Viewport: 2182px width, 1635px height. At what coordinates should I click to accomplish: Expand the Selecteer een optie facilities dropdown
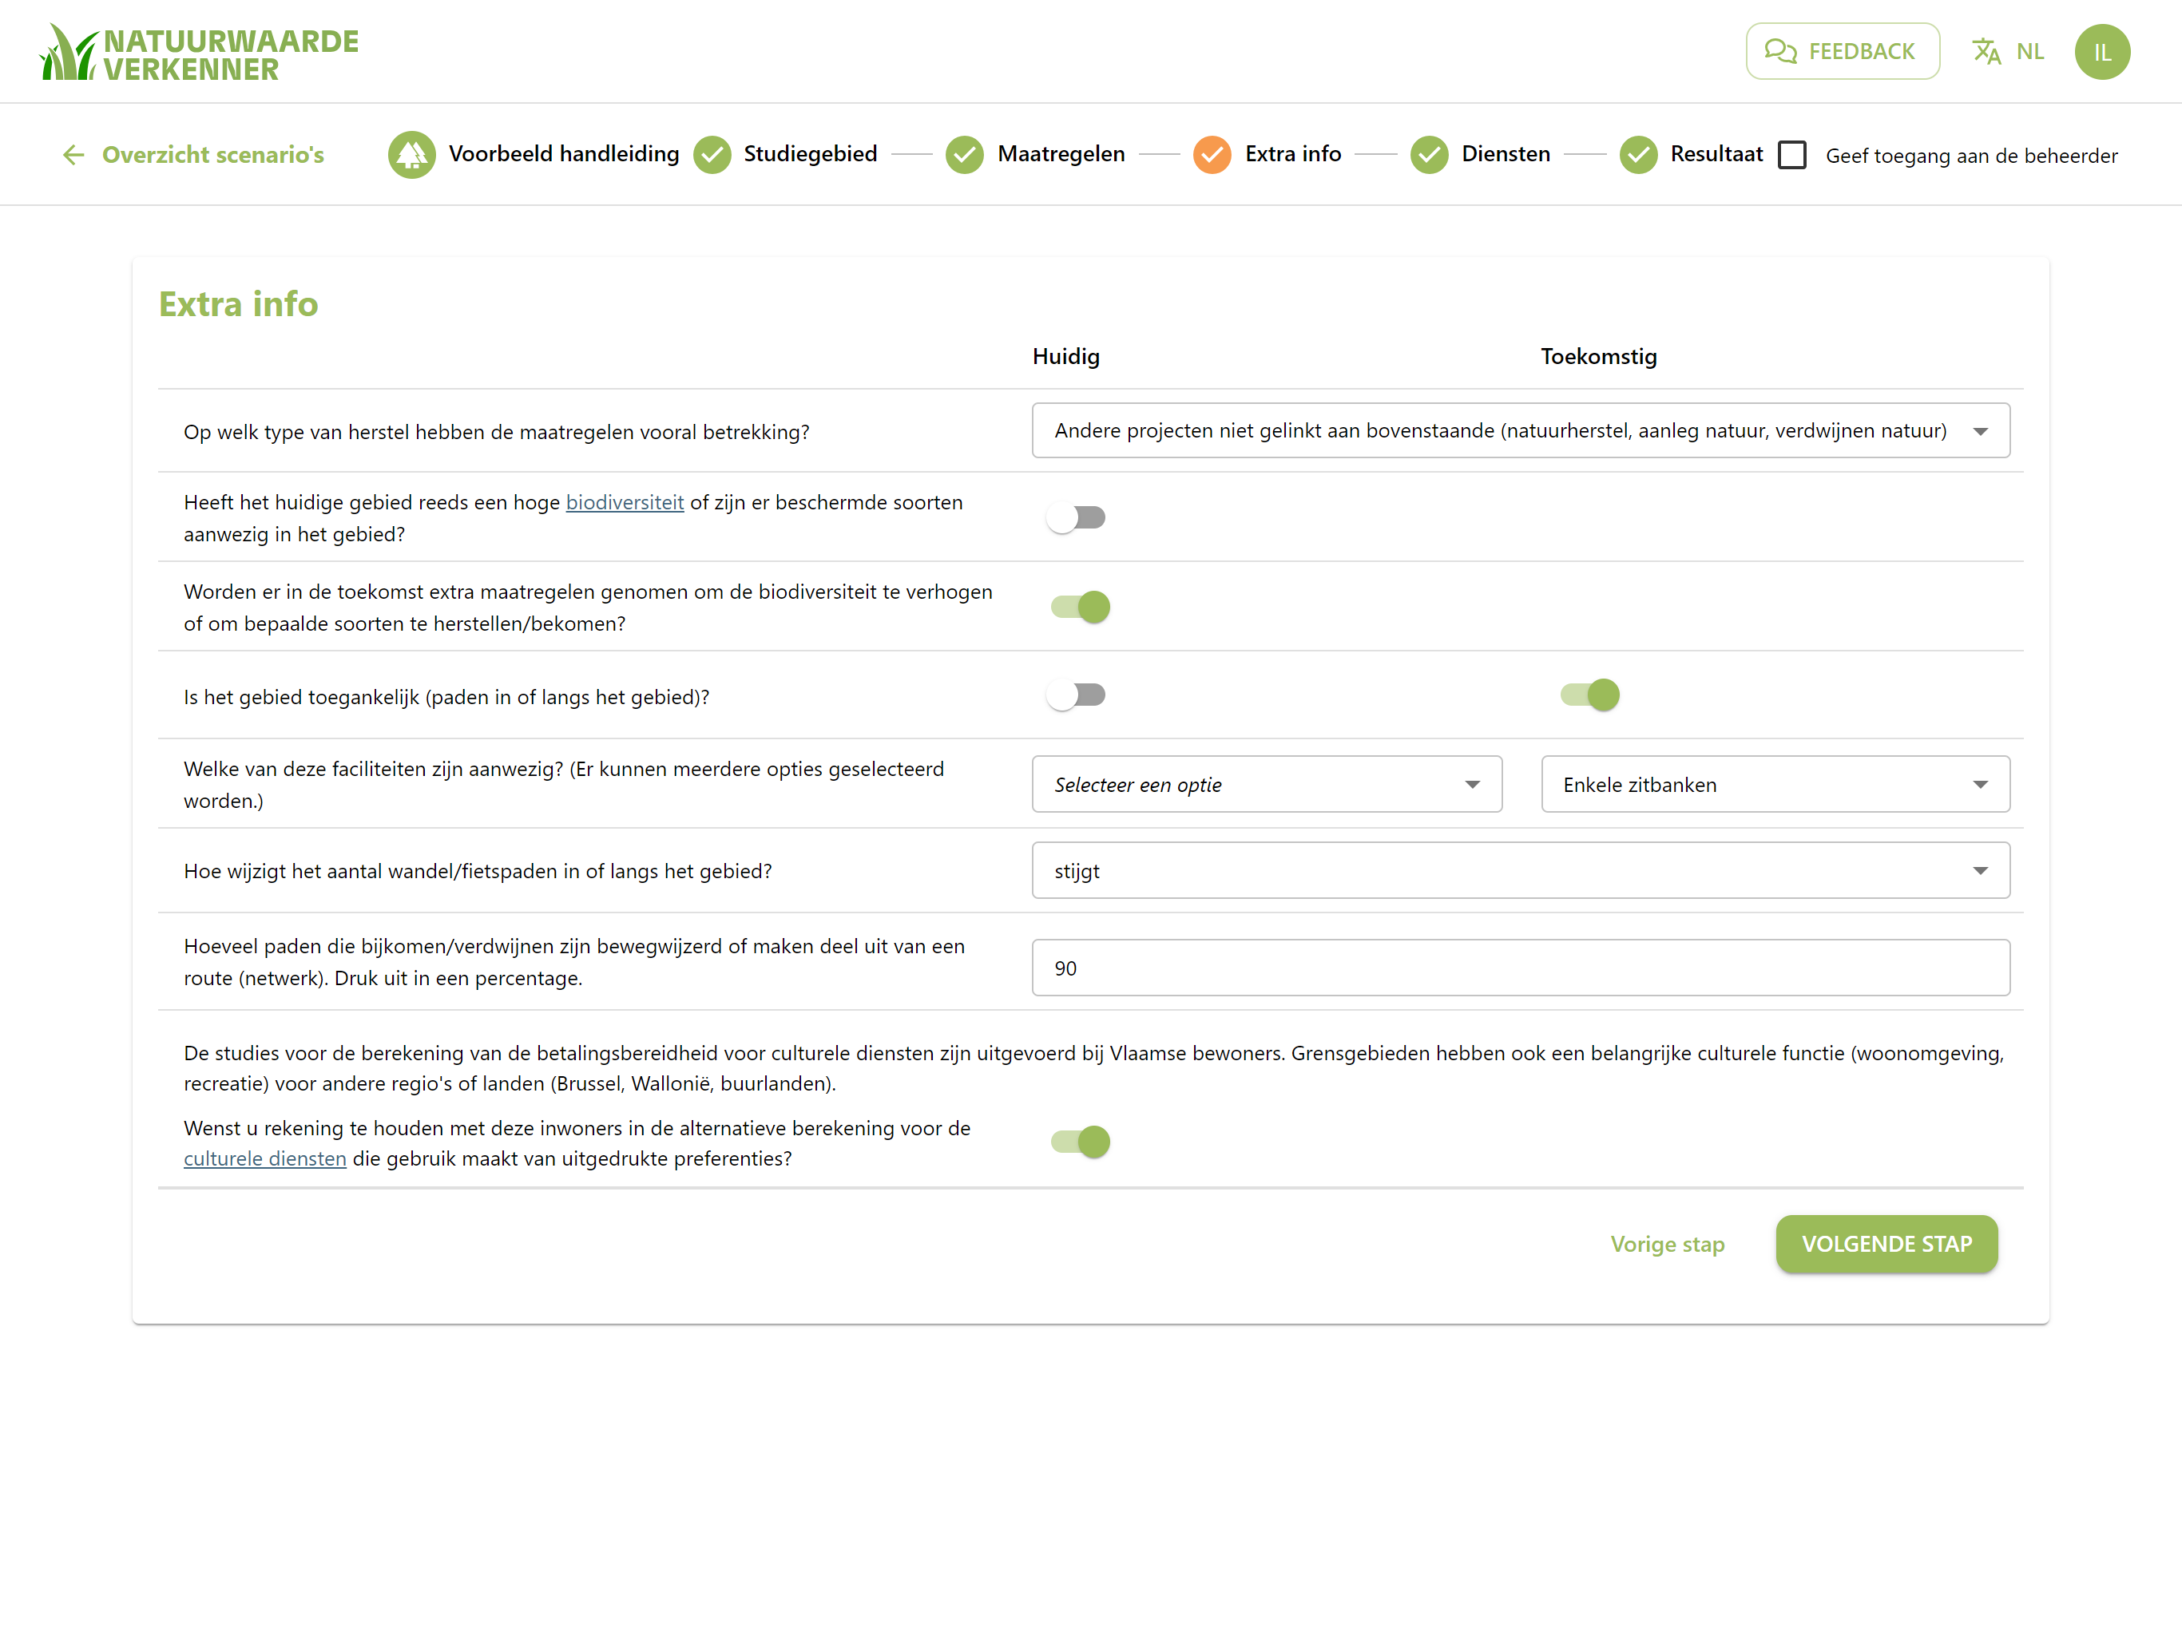point(1267,784)
